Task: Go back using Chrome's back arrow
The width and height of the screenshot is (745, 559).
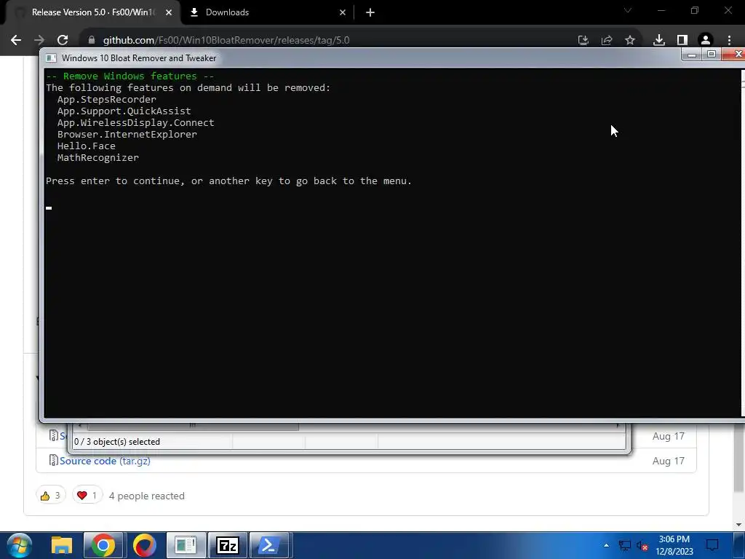Action: click(x=16, y=40)
